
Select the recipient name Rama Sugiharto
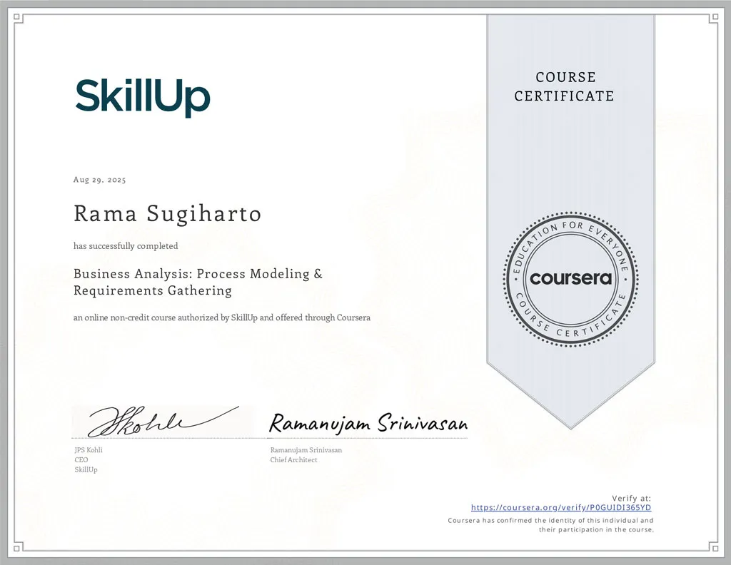point(167,213)
